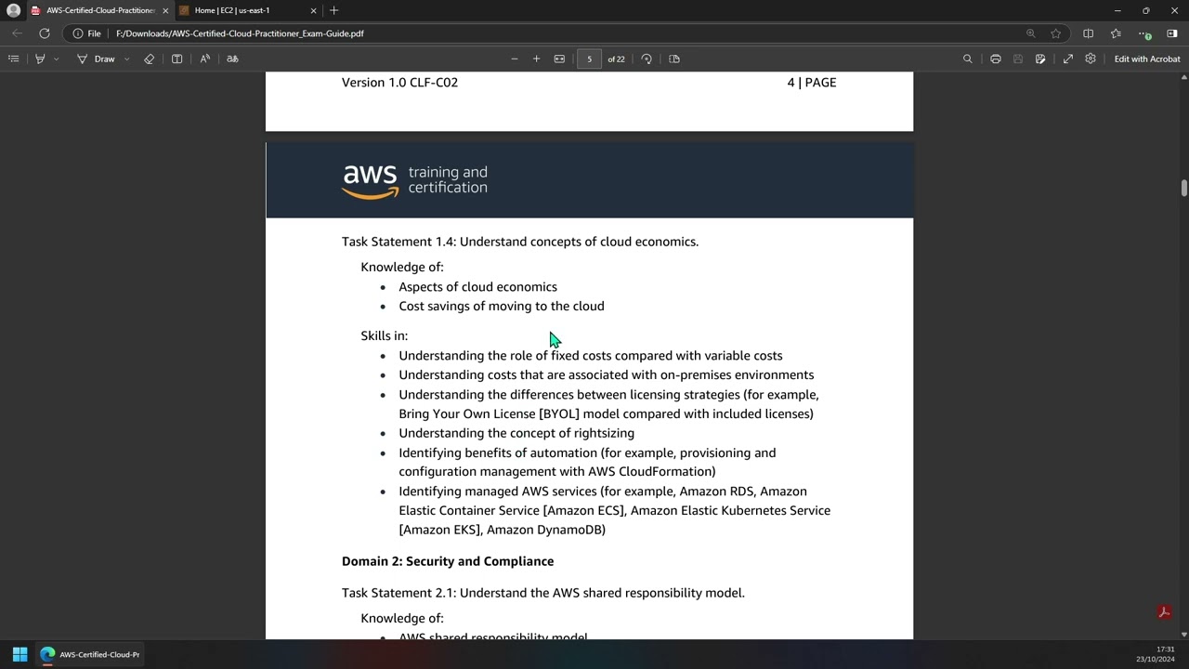Open the Favorites list
The height and width of the screenshot is (669, 1189).
point(1116,33)
